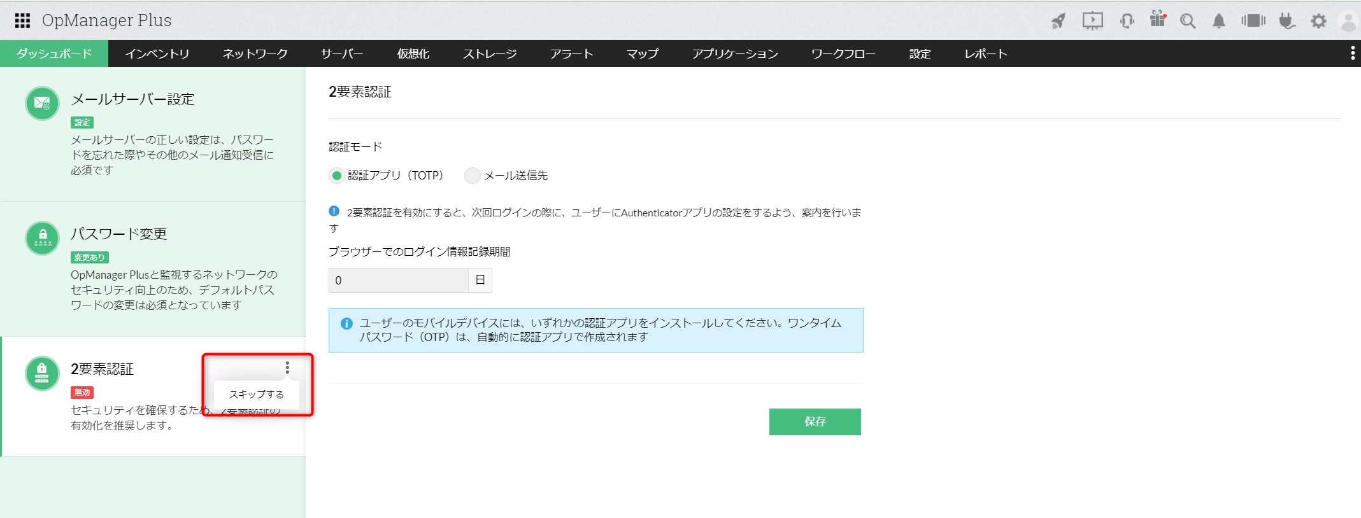1361x518 pixels.
Task: Click the rocket quick-start icon
Action: point(1058,21)
